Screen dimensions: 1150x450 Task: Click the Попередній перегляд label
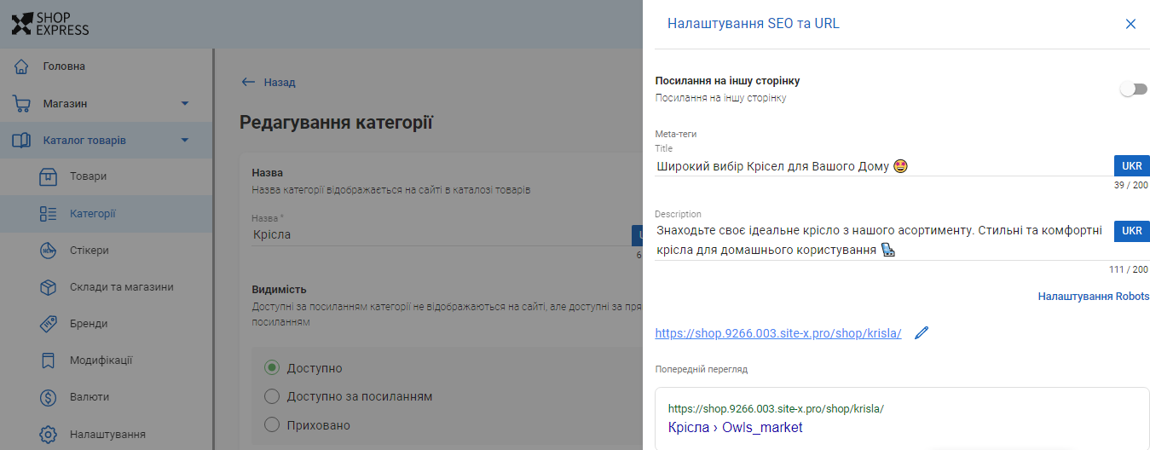tap(702, 370)
